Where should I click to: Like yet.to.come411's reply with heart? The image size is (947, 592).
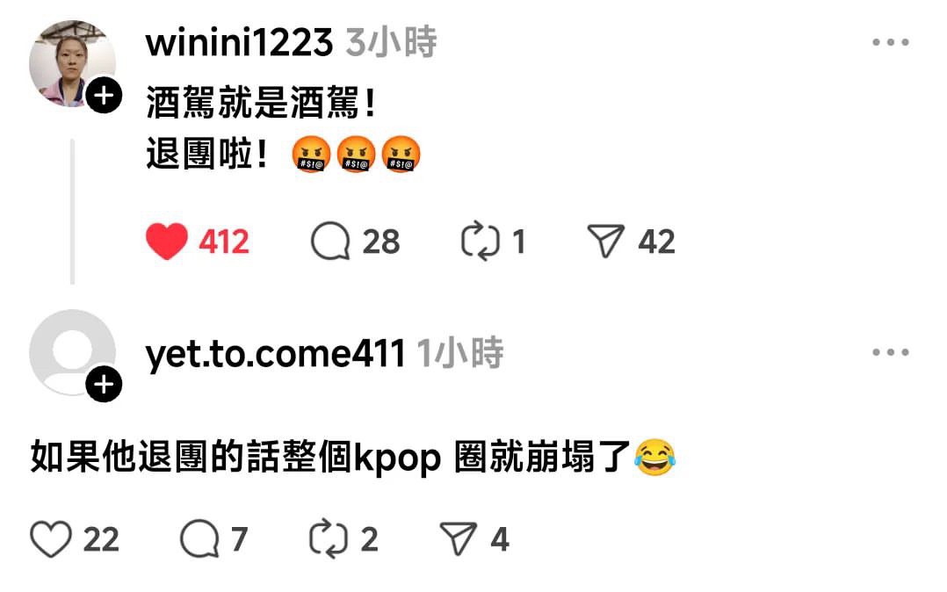click(x=51, y=538)
